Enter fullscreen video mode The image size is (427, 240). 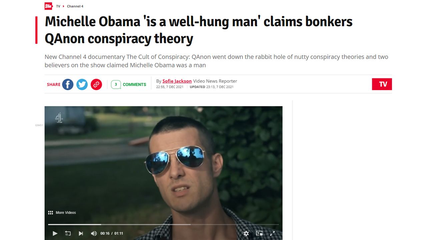point(272,233)
